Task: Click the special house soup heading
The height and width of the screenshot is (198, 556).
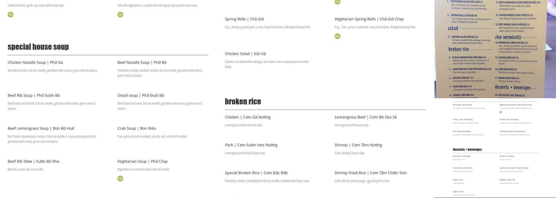Action: (38, 47)
